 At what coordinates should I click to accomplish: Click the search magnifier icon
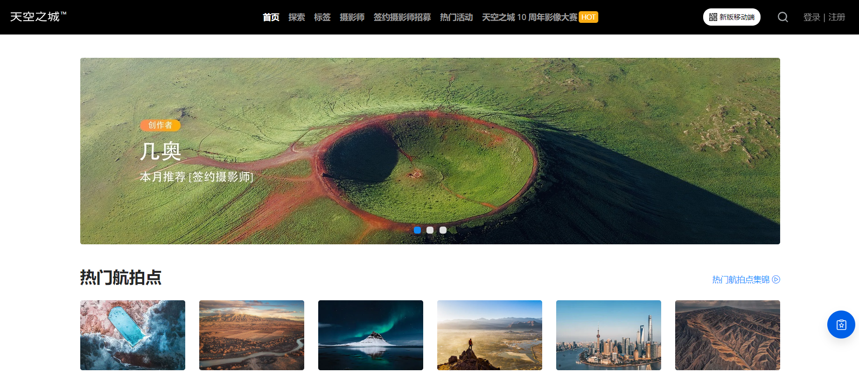pyautogui.click(x=782, y=17)
